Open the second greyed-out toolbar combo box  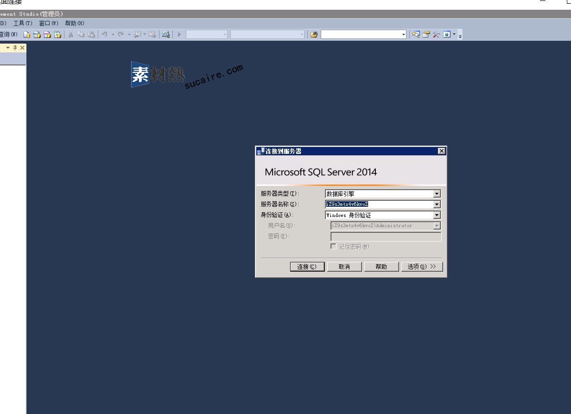click(x=267, y=34)
